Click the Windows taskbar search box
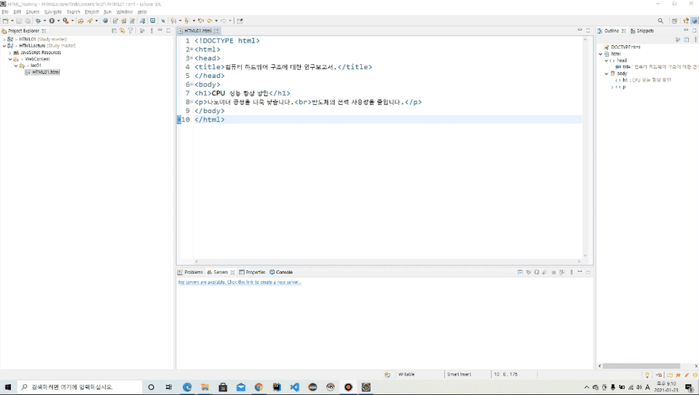 [x=79, y=387]
